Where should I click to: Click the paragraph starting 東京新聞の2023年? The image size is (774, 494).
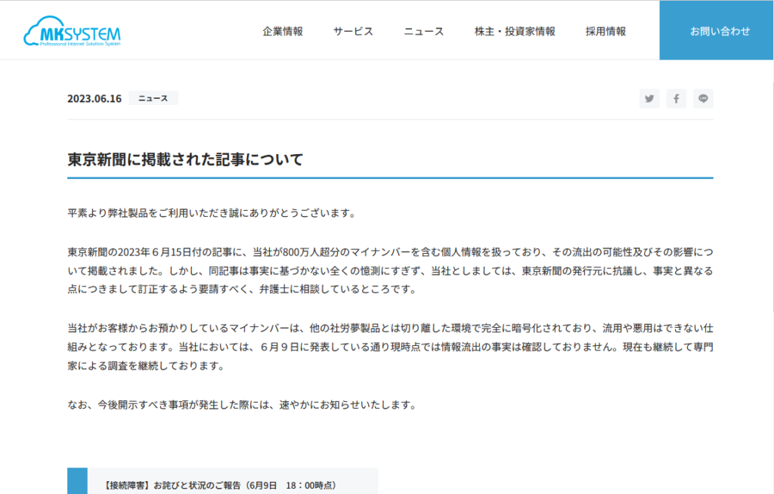(x=389, y=270)
